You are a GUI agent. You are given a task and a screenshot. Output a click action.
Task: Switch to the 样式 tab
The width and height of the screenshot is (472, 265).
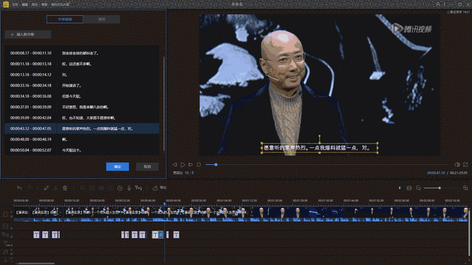click(x=102, y=19)
